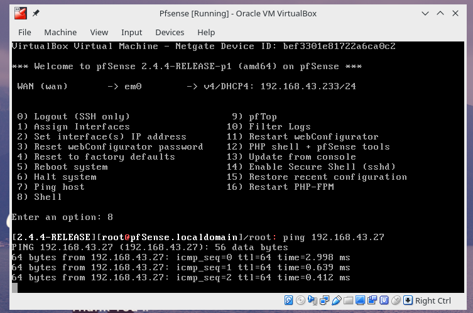473x313 pixels.
Task: Click the hard disk activity status icon
Action: (x=288, y=300)
